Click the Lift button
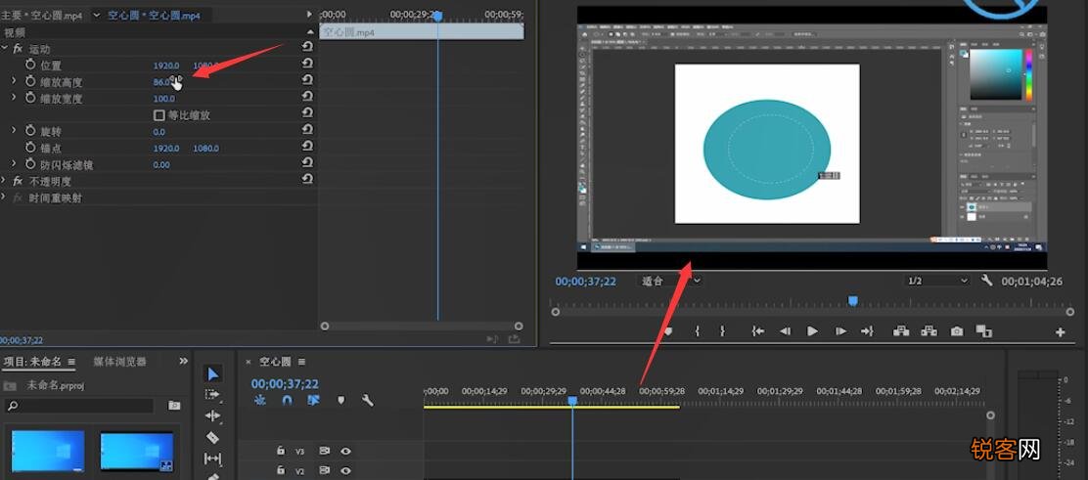This screenshot has height=480, width=1088. pos(901,331)
